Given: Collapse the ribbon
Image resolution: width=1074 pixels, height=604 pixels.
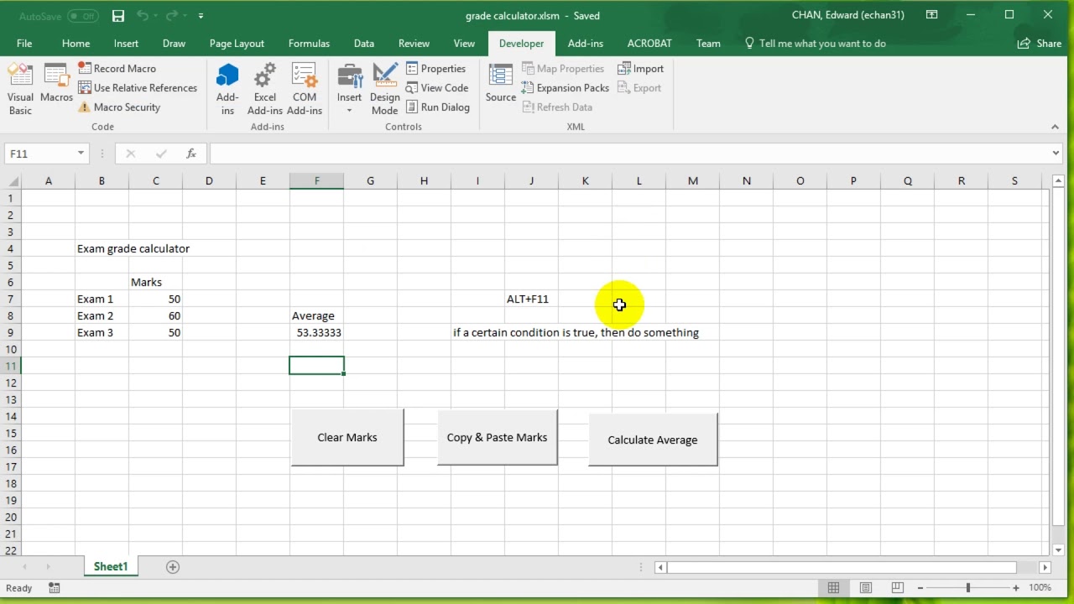Looking at the screenshot, I should coord(1055,128).
